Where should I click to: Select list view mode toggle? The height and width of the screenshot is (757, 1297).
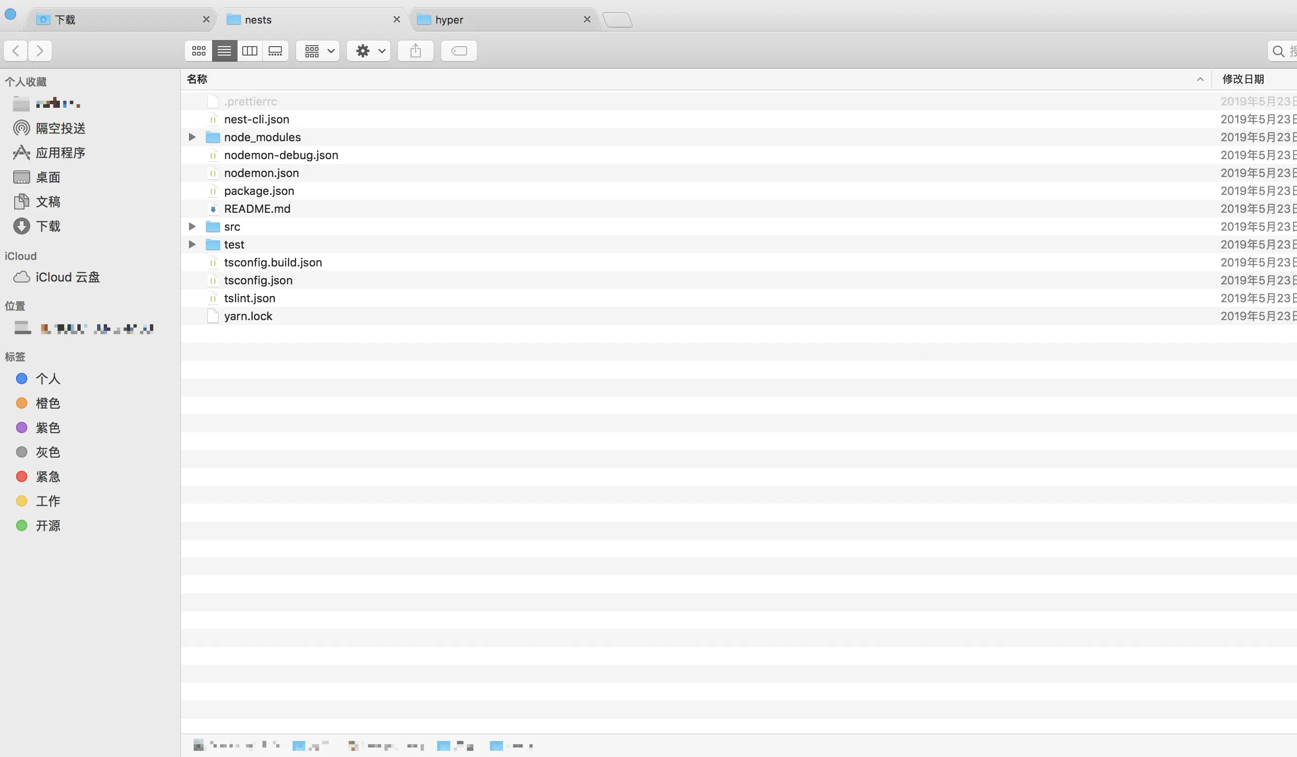point(224,51)
